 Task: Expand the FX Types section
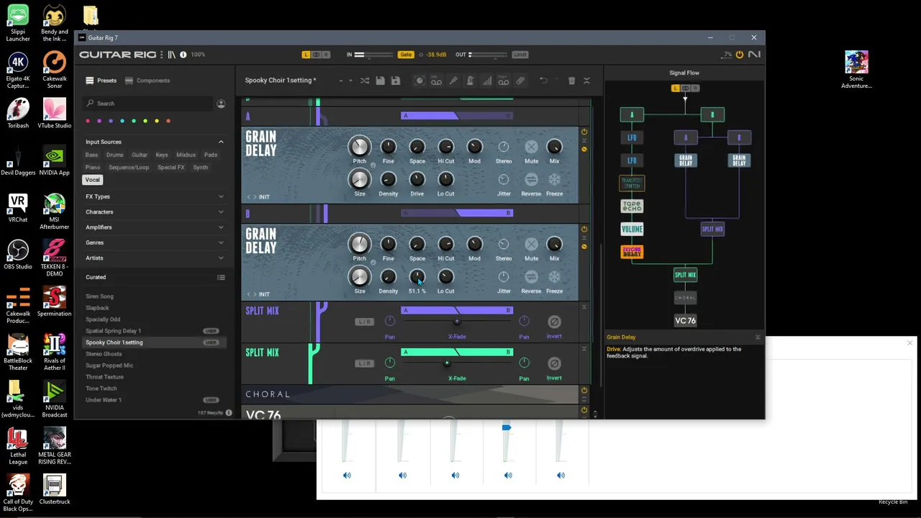pyautogui.click(x=221, y=196)
